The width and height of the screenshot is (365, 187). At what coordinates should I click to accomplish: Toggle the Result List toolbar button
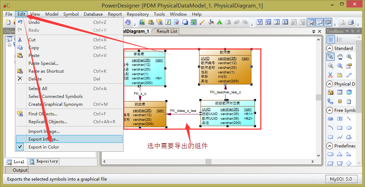coord(328,22)
